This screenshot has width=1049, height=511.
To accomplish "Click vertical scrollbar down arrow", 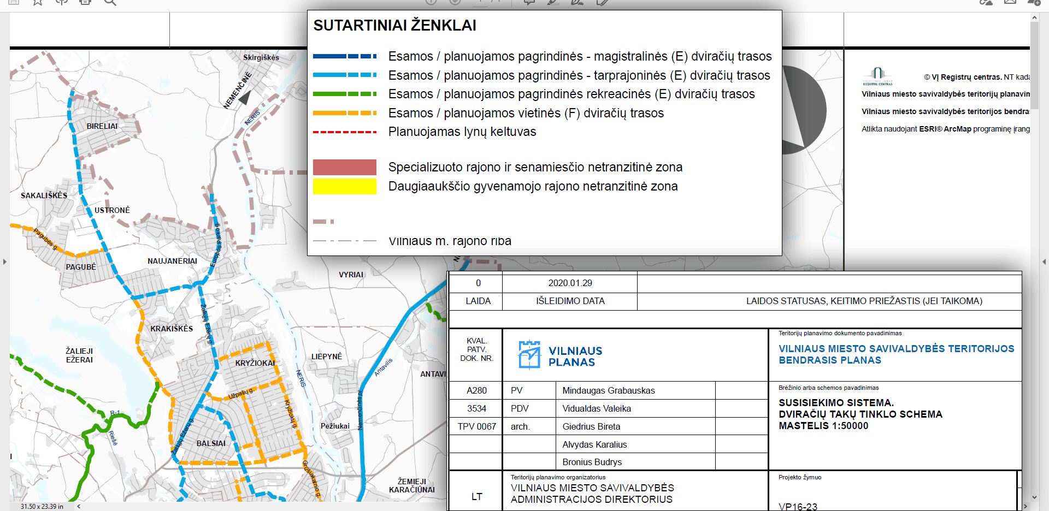I will pos(1034,497).
